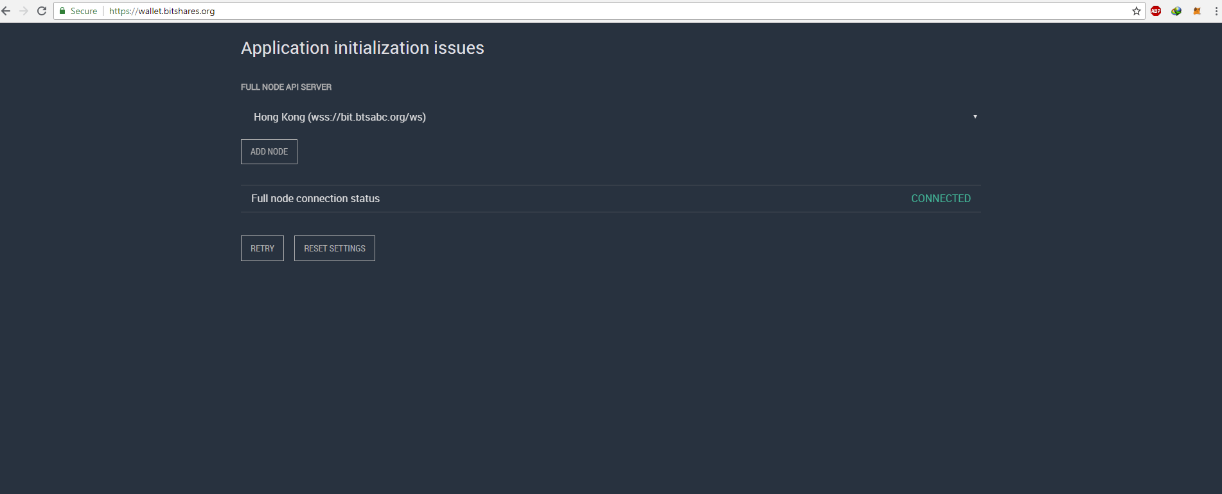Click the ADD NODE button
Screen dimensions: 1222x494
269,151
